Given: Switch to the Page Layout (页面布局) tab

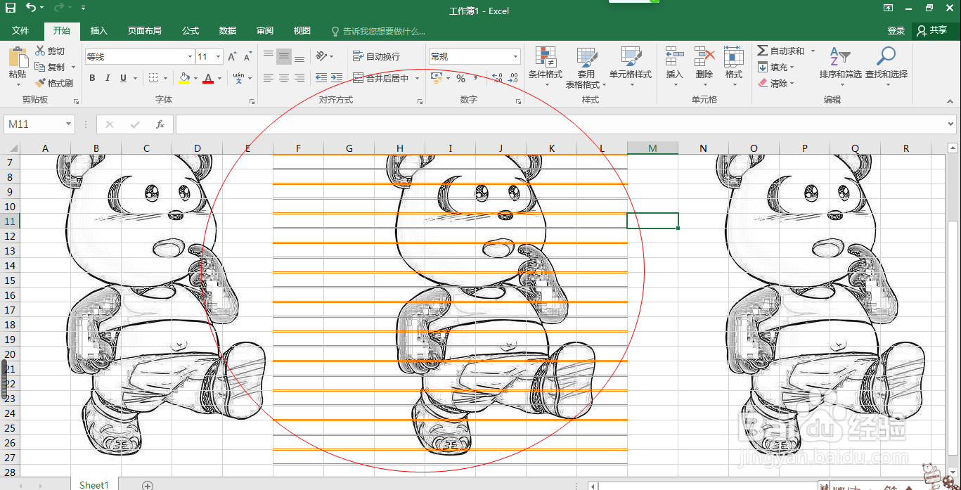Looking at the screenshot, I should pos(144,31).
